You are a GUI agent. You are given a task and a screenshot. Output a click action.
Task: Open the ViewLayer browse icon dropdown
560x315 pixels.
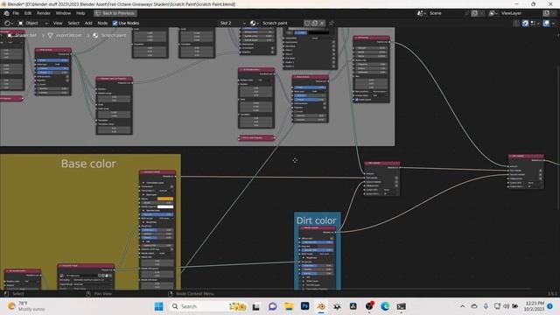pos(493,13)
